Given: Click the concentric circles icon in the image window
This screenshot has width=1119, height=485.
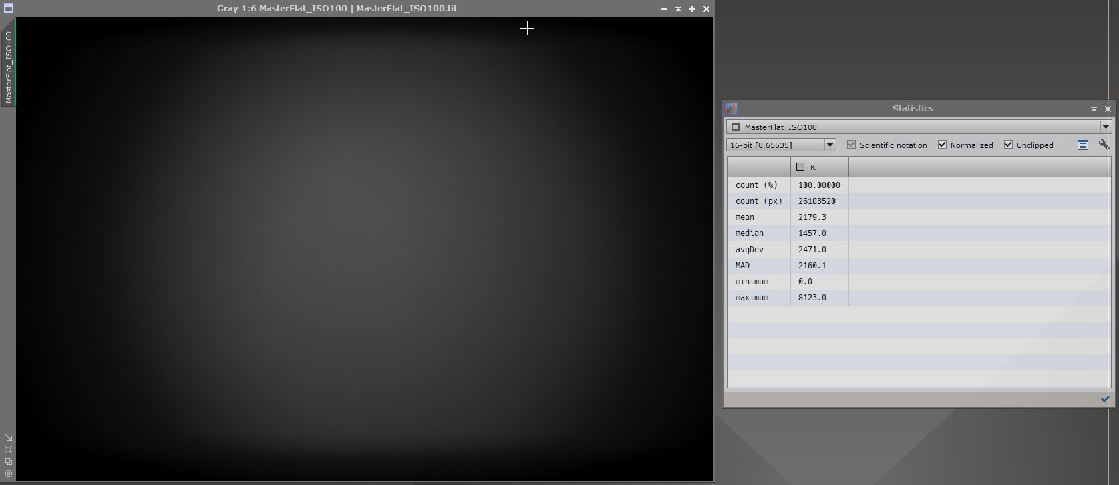Looking at the screenshot, I should point(9,474).
